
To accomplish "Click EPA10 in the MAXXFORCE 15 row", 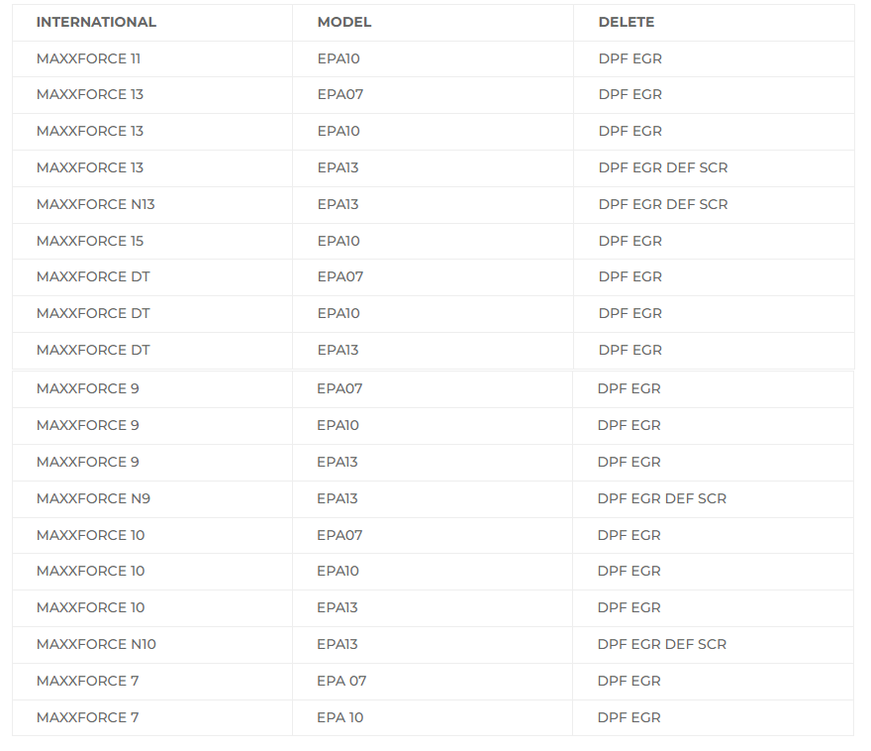I will click(x=339, y=241).
